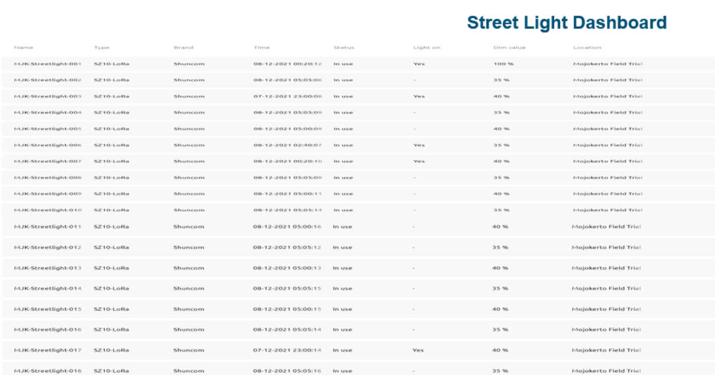Select row MJK-Streetlight-016
This screenshot has height=375, width=715.
357,329
